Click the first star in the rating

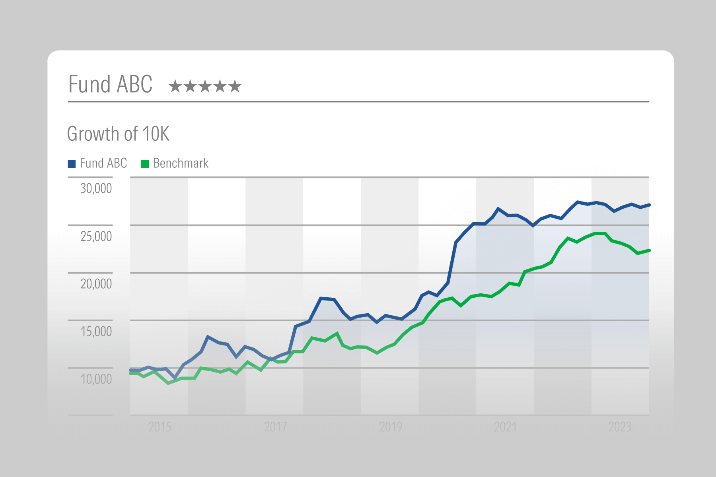coord(175,86)
